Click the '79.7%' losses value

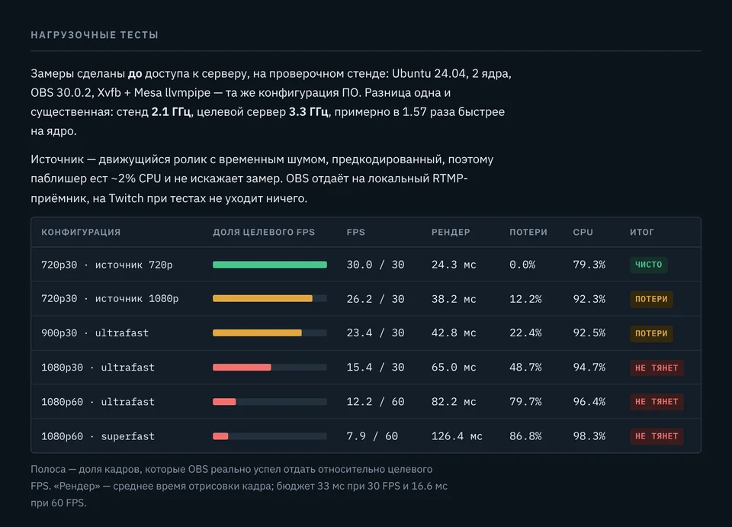coord(525,402)
